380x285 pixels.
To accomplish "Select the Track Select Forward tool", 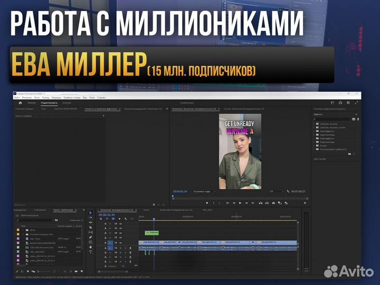I will 91,217.
